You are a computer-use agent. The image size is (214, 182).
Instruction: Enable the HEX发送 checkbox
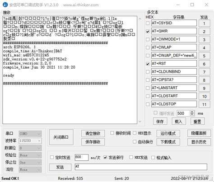click(131, 157)
